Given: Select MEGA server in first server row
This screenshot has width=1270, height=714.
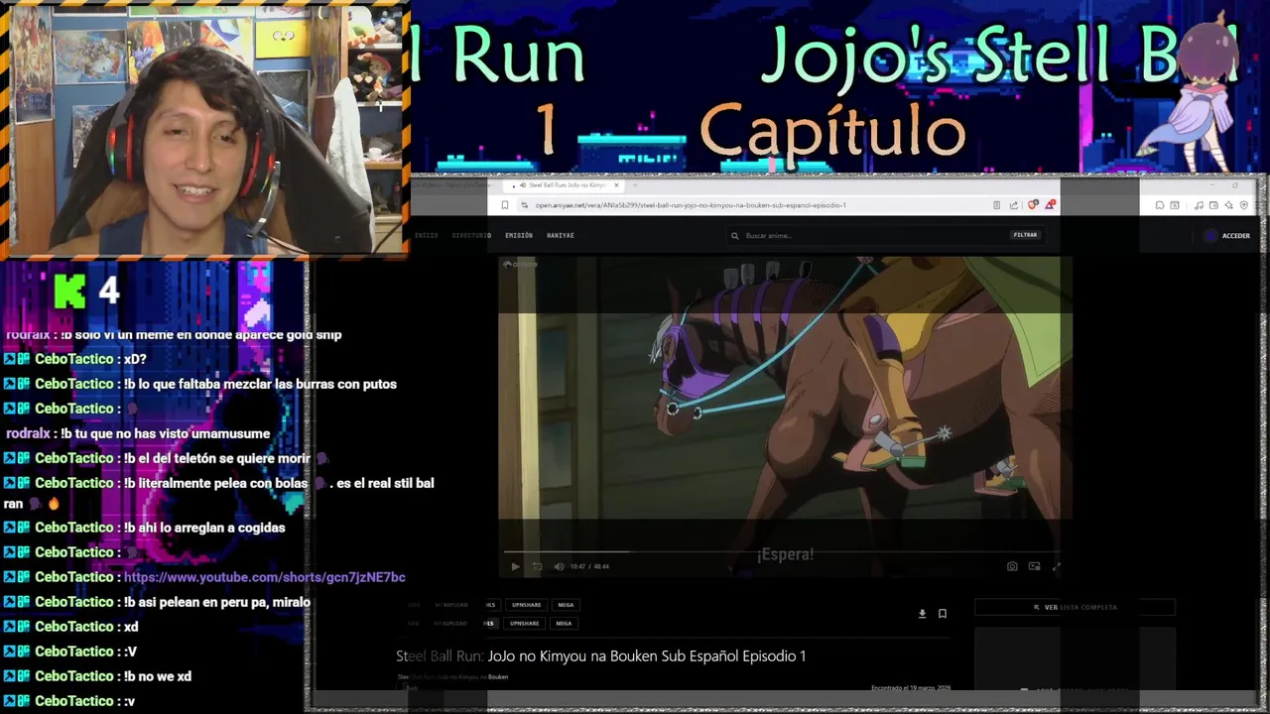Looking at the screenshot, I should pos(566,605).
